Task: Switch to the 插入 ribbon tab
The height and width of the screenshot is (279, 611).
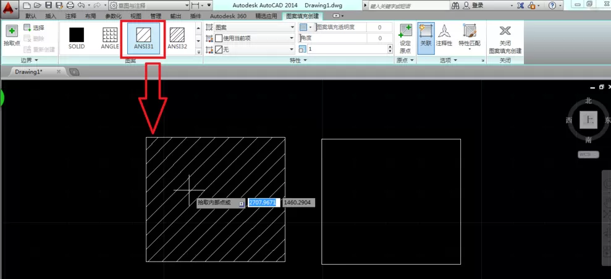Action: coord(51,16)
